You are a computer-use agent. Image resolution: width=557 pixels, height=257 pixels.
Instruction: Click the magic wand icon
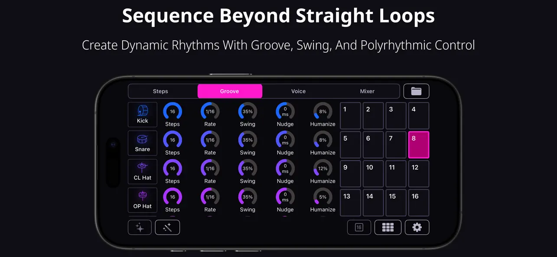tap(167, 227)
